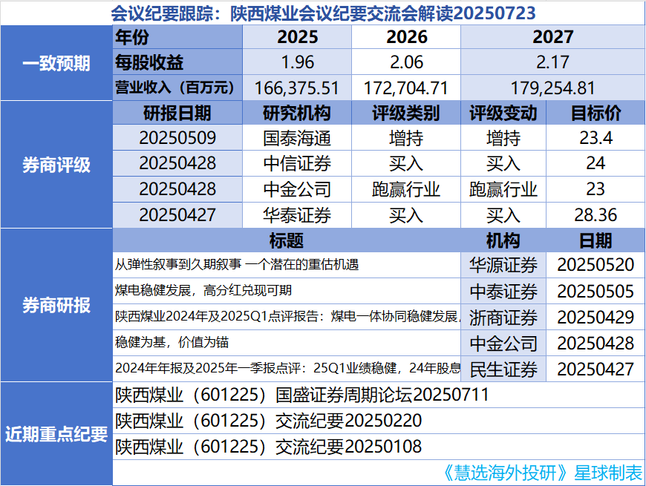Select report title 稳健为基，价值为锚

(287, 342)
